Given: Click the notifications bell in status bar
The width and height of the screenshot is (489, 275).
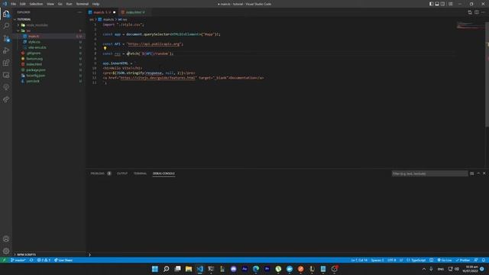Looking at the screenshot, I should (x=484, y=260).
